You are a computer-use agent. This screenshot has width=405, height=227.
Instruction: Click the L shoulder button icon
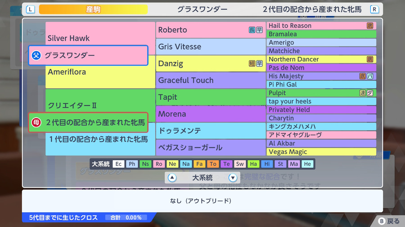[x=30, y=9]
